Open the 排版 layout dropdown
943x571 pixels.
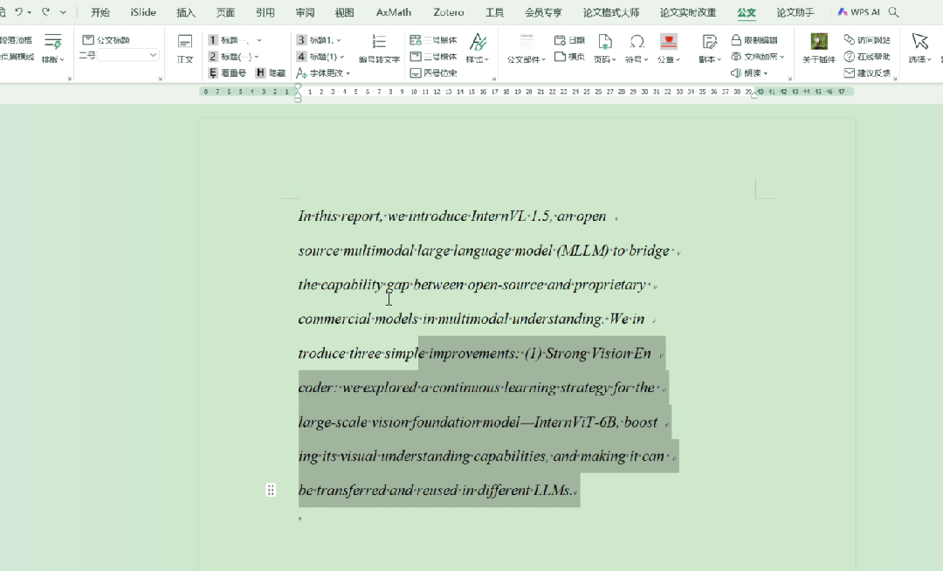(53, 49)
